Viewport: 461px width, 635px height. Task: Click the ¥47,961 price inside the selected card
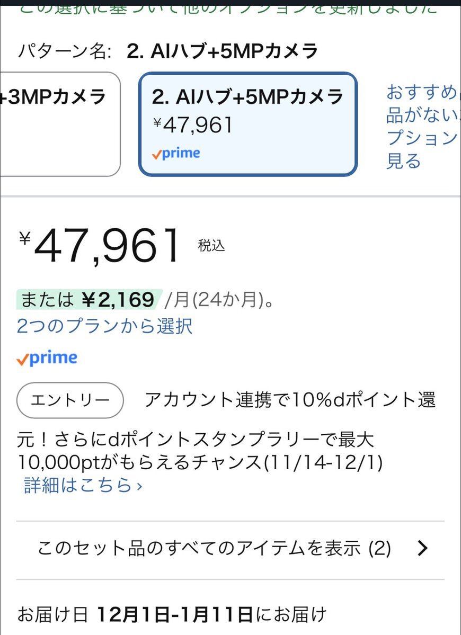[193, 125]
